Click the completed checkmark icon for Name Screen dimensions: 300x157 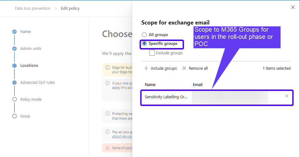(14, 32)
